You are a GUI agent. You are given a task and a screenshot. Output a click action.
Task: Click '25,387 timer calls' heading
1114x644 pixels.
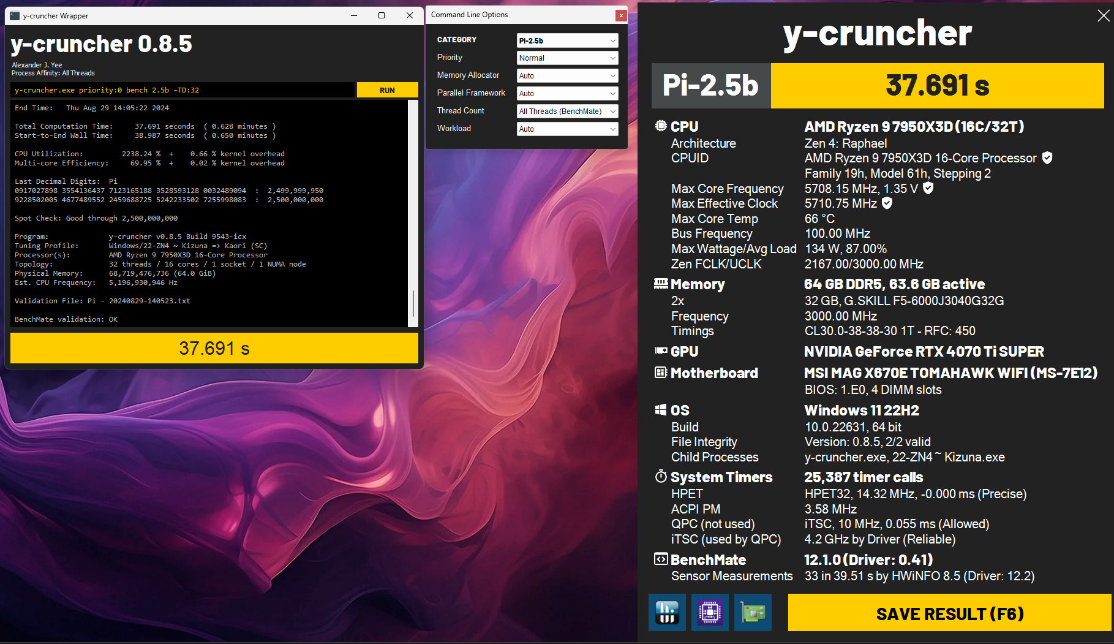(x=864, y=477)
